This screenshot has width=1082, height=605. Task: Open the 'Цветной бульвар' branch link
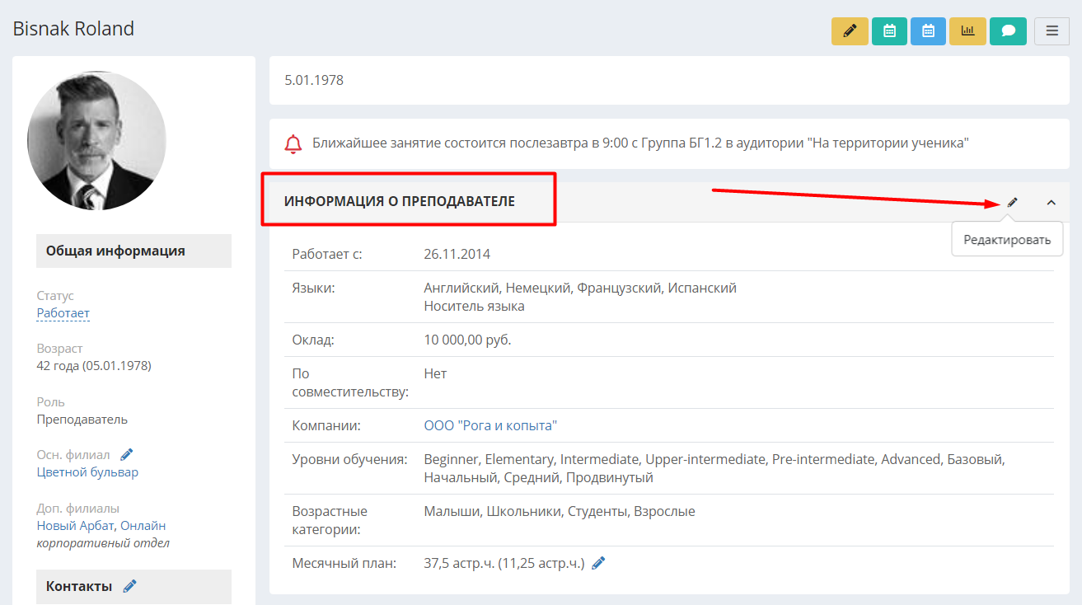pos(87,472)
